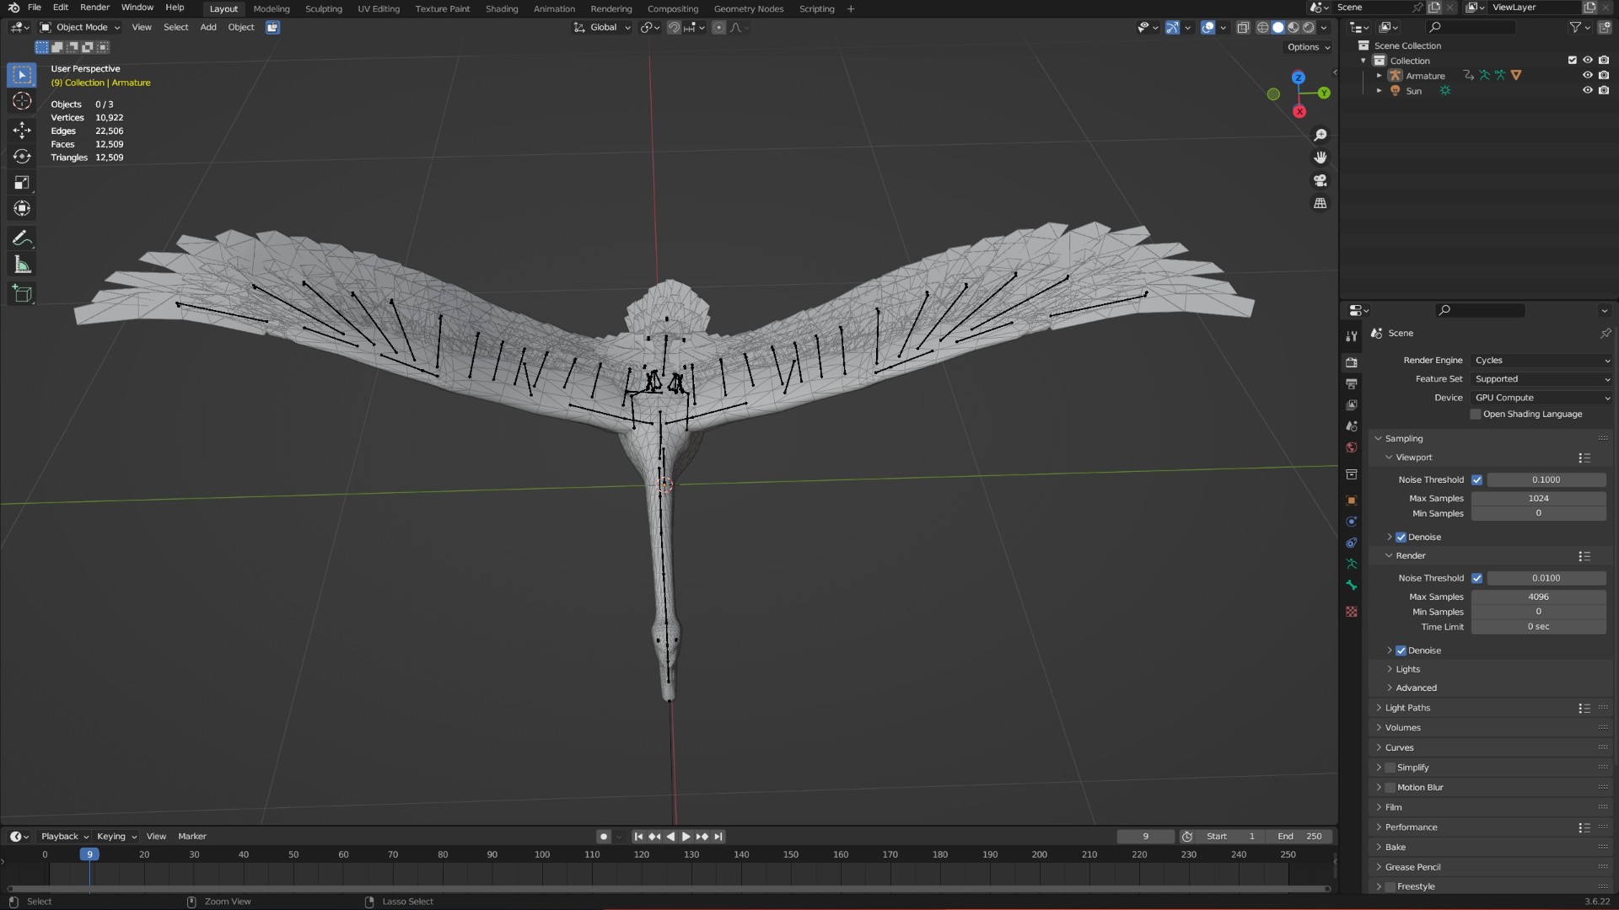Screen dimensions: 1619x910
Task: Open World properties tab icon
Action: (1352, 447)
